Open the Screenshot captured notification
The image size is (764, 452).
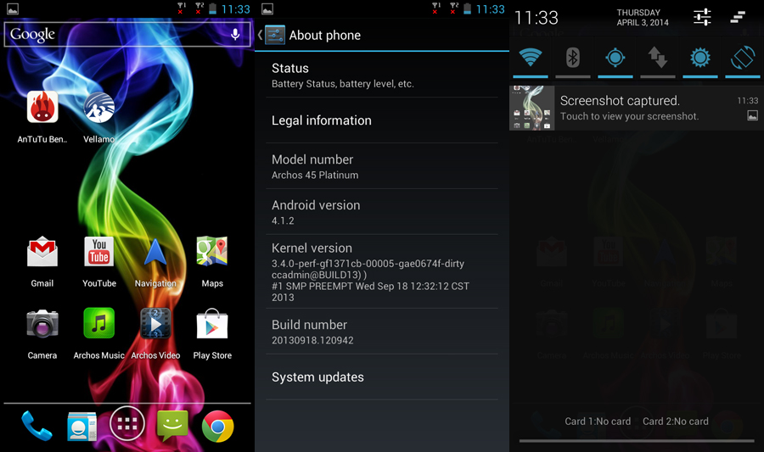tap(637, 108)
